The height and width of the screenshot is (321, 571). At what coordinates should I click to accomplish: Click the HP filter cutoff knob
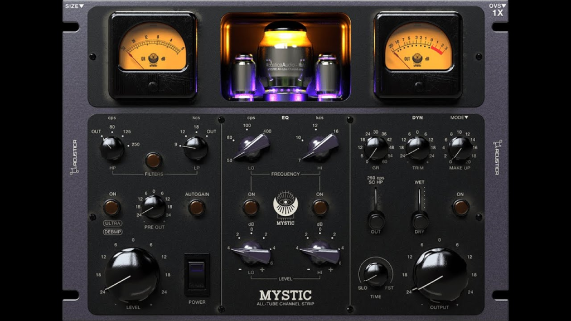[112, 148]
